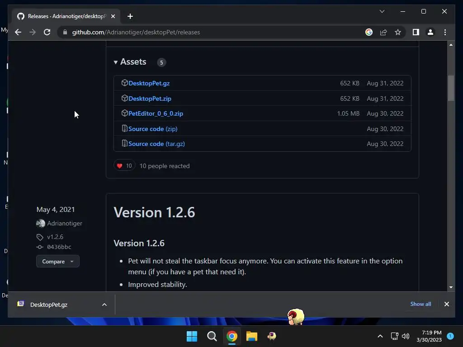Open File Explorer from taskbar
Image resolution: width=463 pixels, height=347 pixels.
point(251,336)
